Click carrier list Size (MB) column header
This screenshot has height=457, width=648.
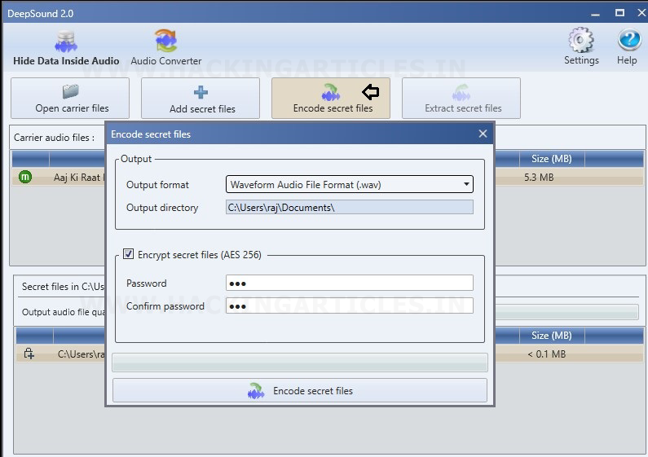pos(552,159)
